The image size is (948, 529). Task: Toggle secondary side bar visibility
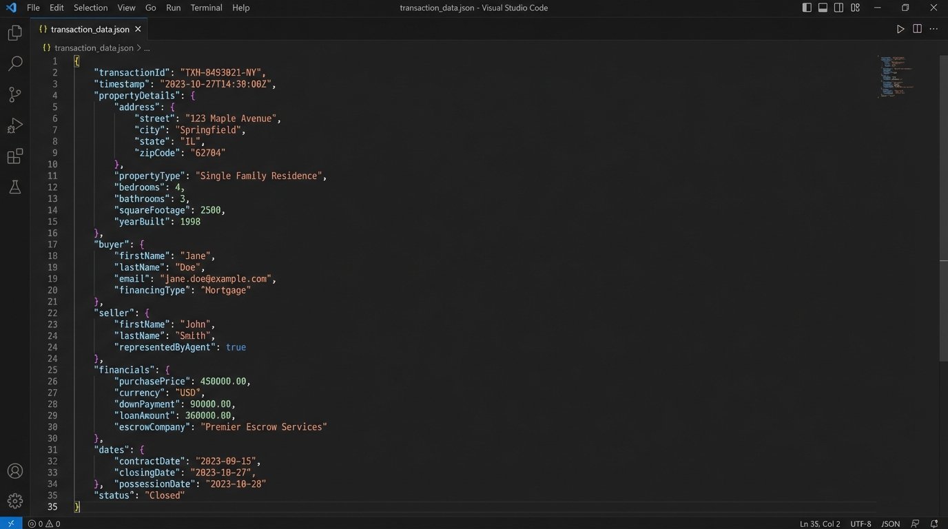click(838, 8)
